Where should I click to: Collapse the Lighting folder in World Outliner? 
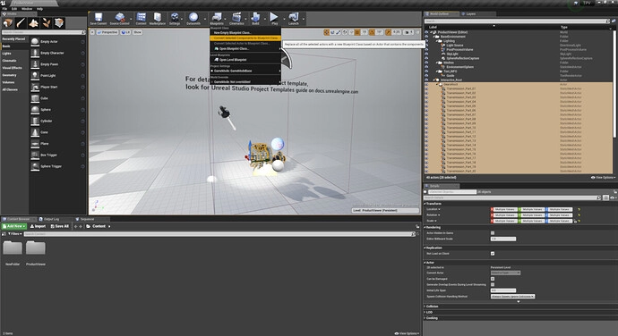coord(438,41)
